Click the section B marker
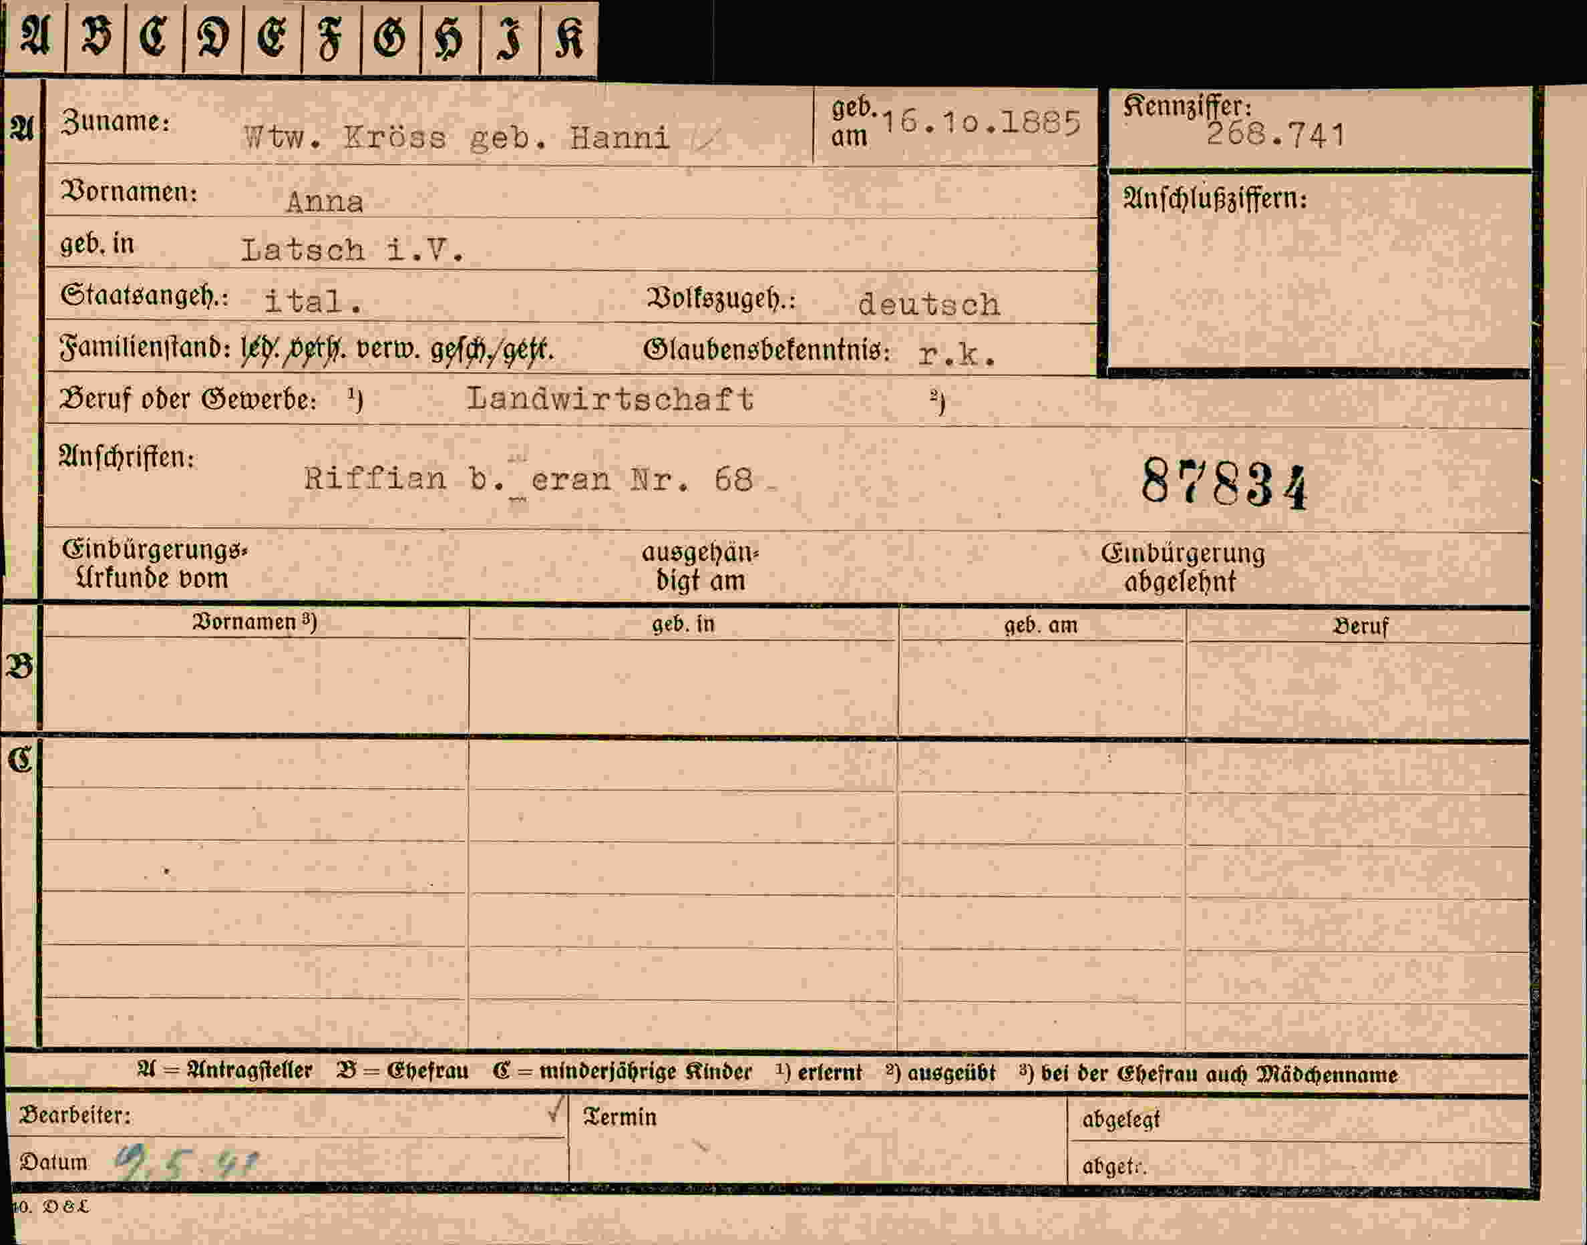Viewport: 1587px width, 1245px height. (x=19, y=666)
